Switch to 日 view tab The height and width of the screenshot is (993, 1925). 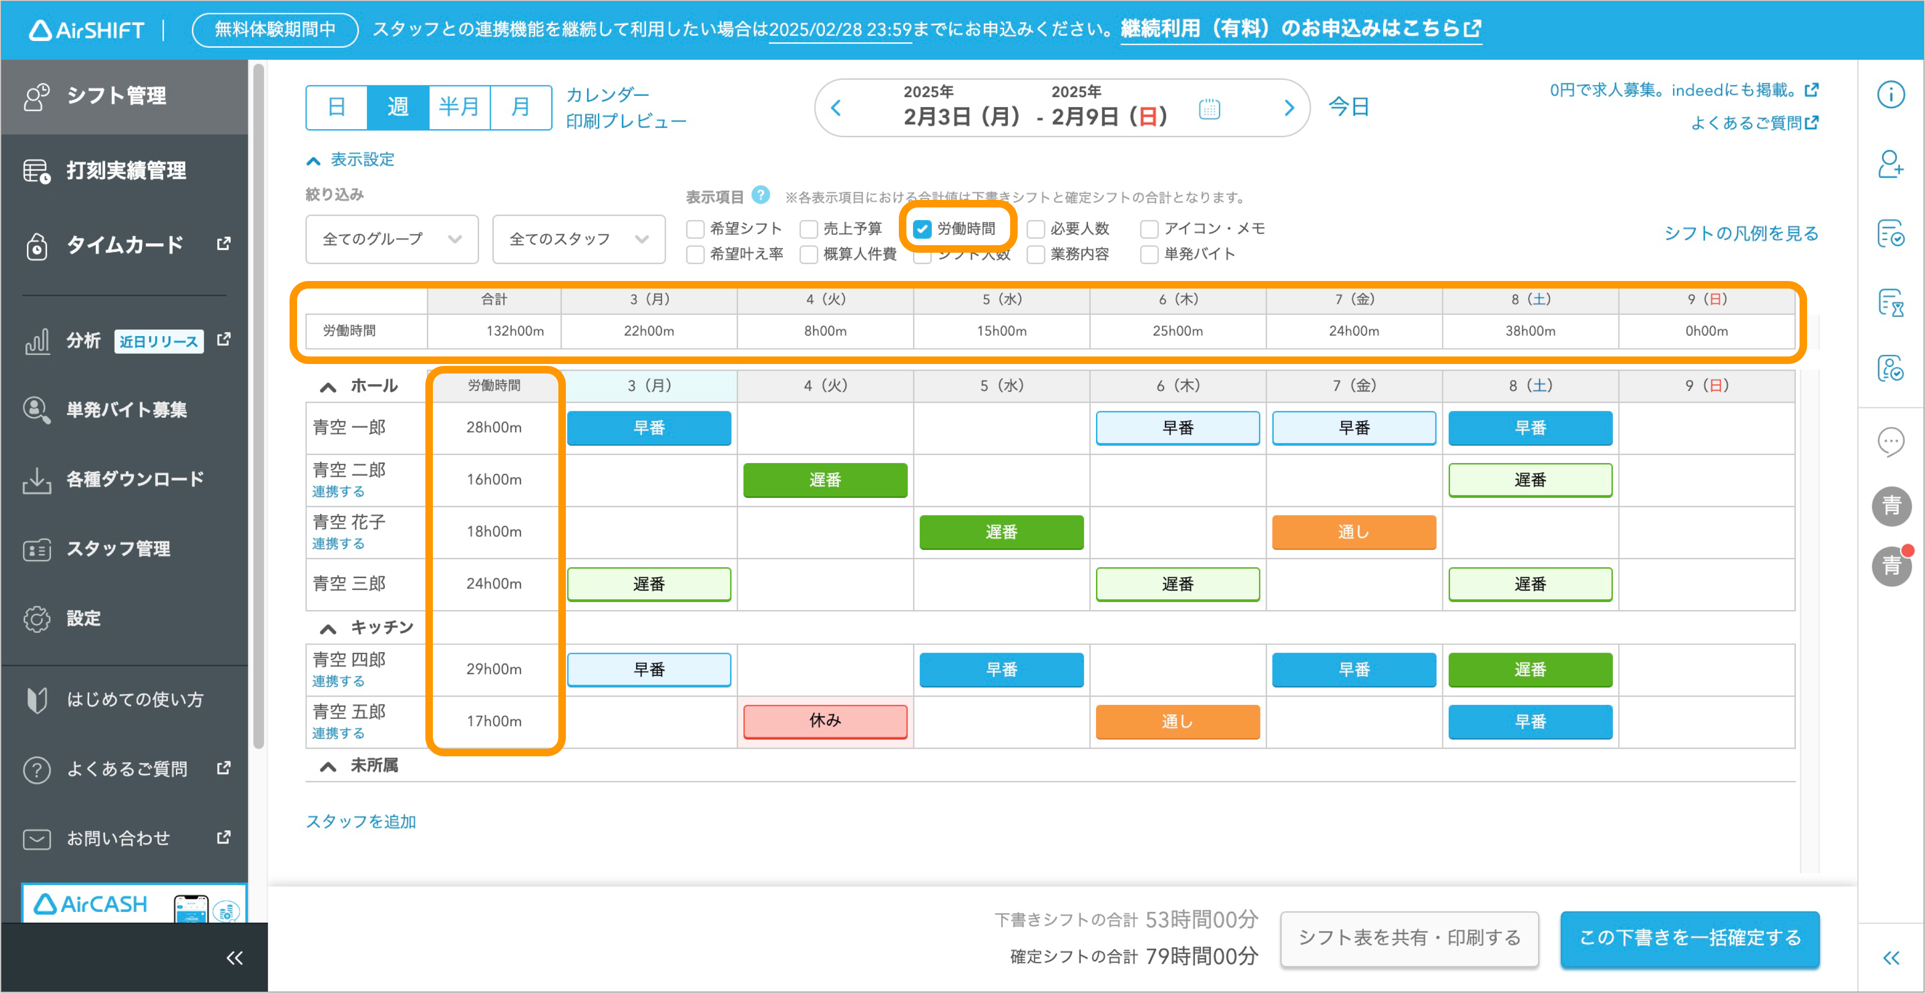(x=337, y=108)
